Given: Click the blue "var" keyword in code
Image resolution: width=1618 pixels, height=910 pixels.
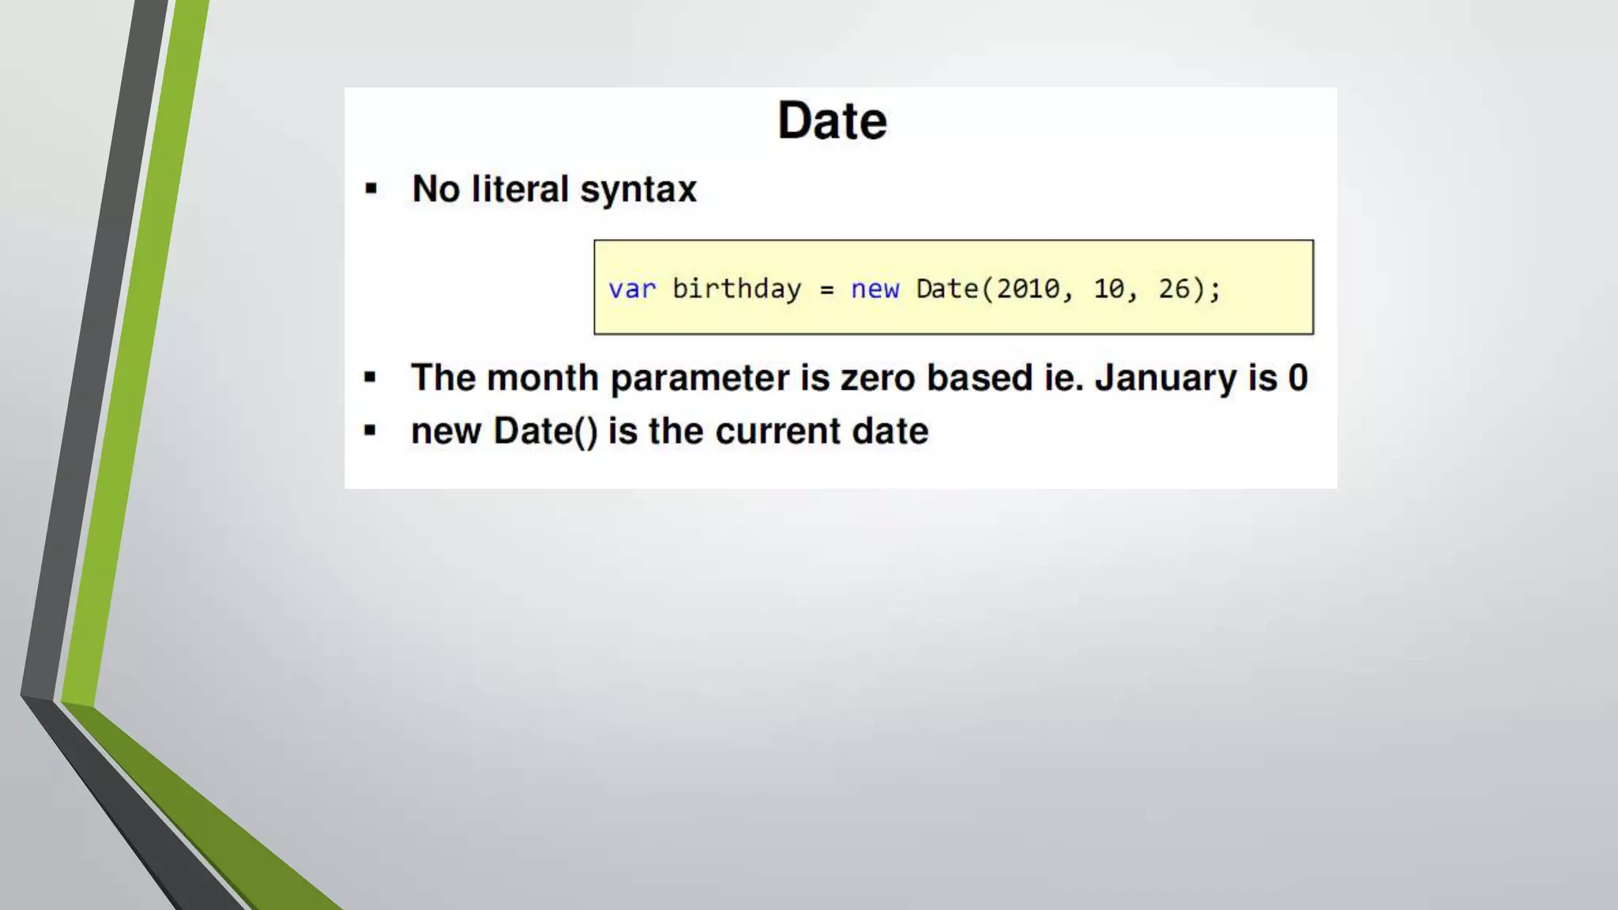Looking at the screenshot, I should click(632, 289).
